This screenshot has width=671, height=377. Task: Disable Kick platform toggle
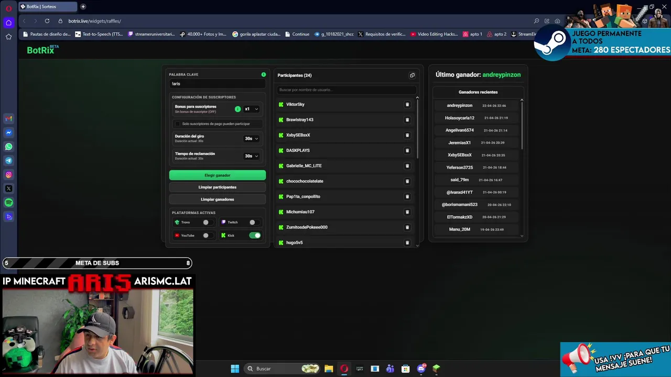click(255, 236)
